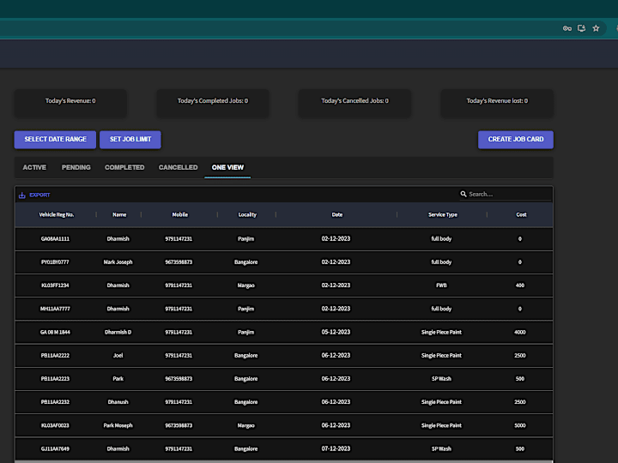Click Panjim in the GA08AA1111 row
This screenshot has height=463, width=618.
click(246, 239)
